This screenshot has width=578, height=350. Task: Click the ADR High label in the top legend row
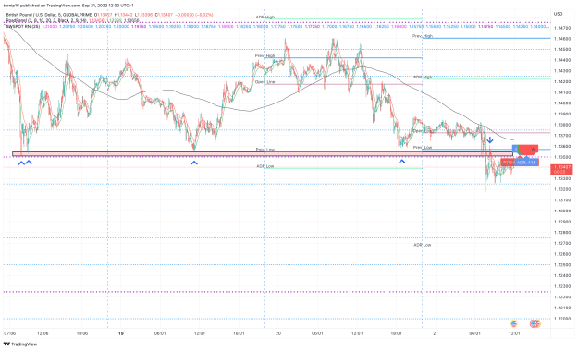[x=265, y=18]
